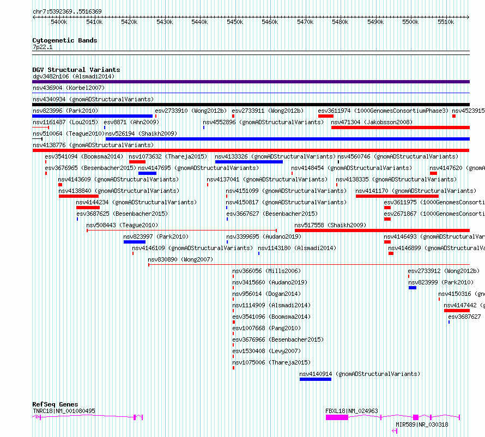Open nsv4150817 gnomAD variant label

pos(287,202)
